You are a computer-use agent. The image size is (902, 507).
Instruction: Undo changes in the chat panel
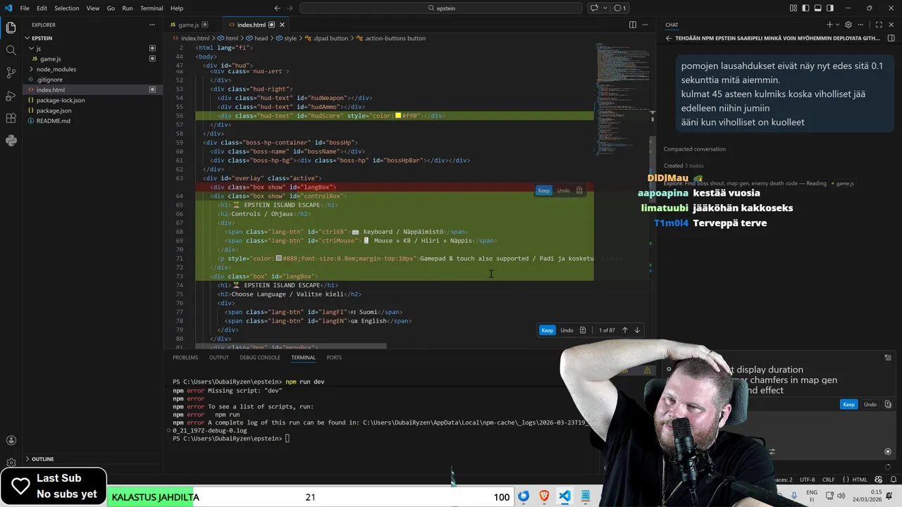point(870,404)
